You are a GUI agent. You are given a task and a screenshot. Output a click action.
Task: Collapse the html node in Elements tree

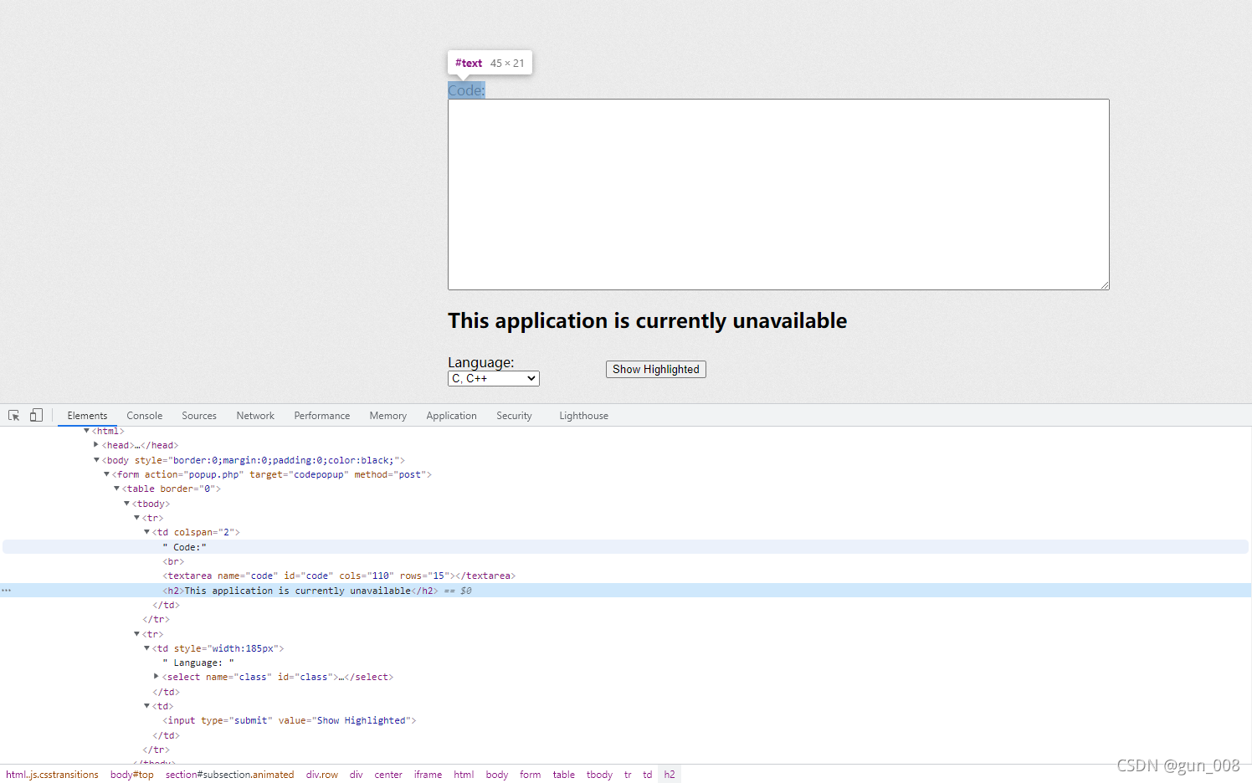tap(86, 431)
